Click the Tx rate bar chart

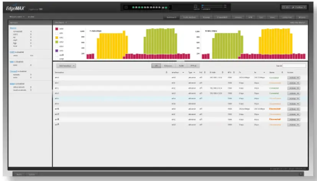[138, 44]
